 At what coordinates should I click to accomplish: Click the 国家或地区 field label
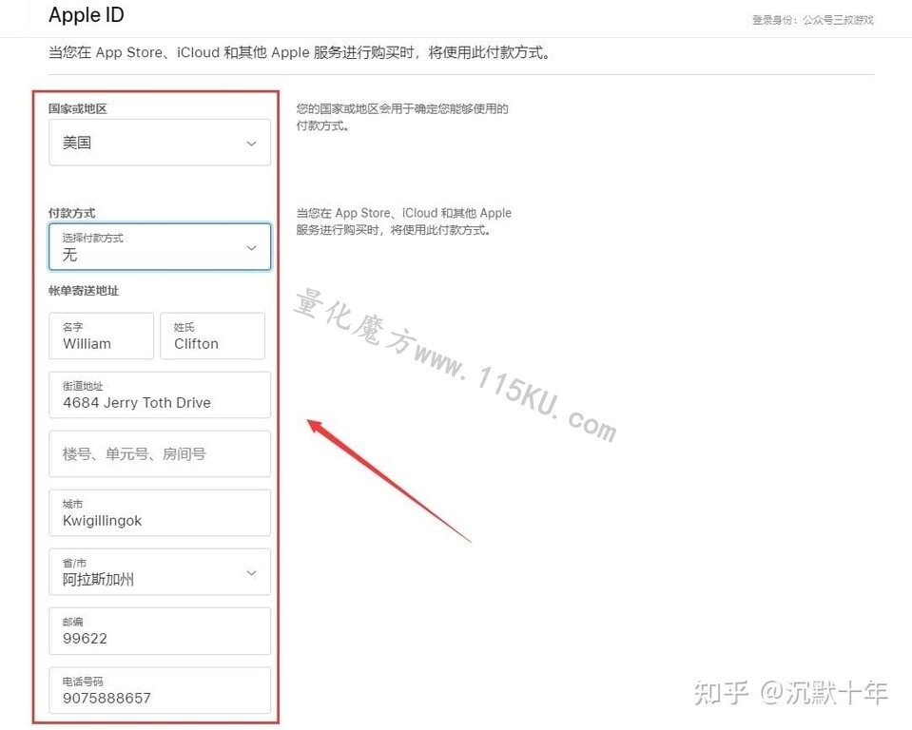78,108
